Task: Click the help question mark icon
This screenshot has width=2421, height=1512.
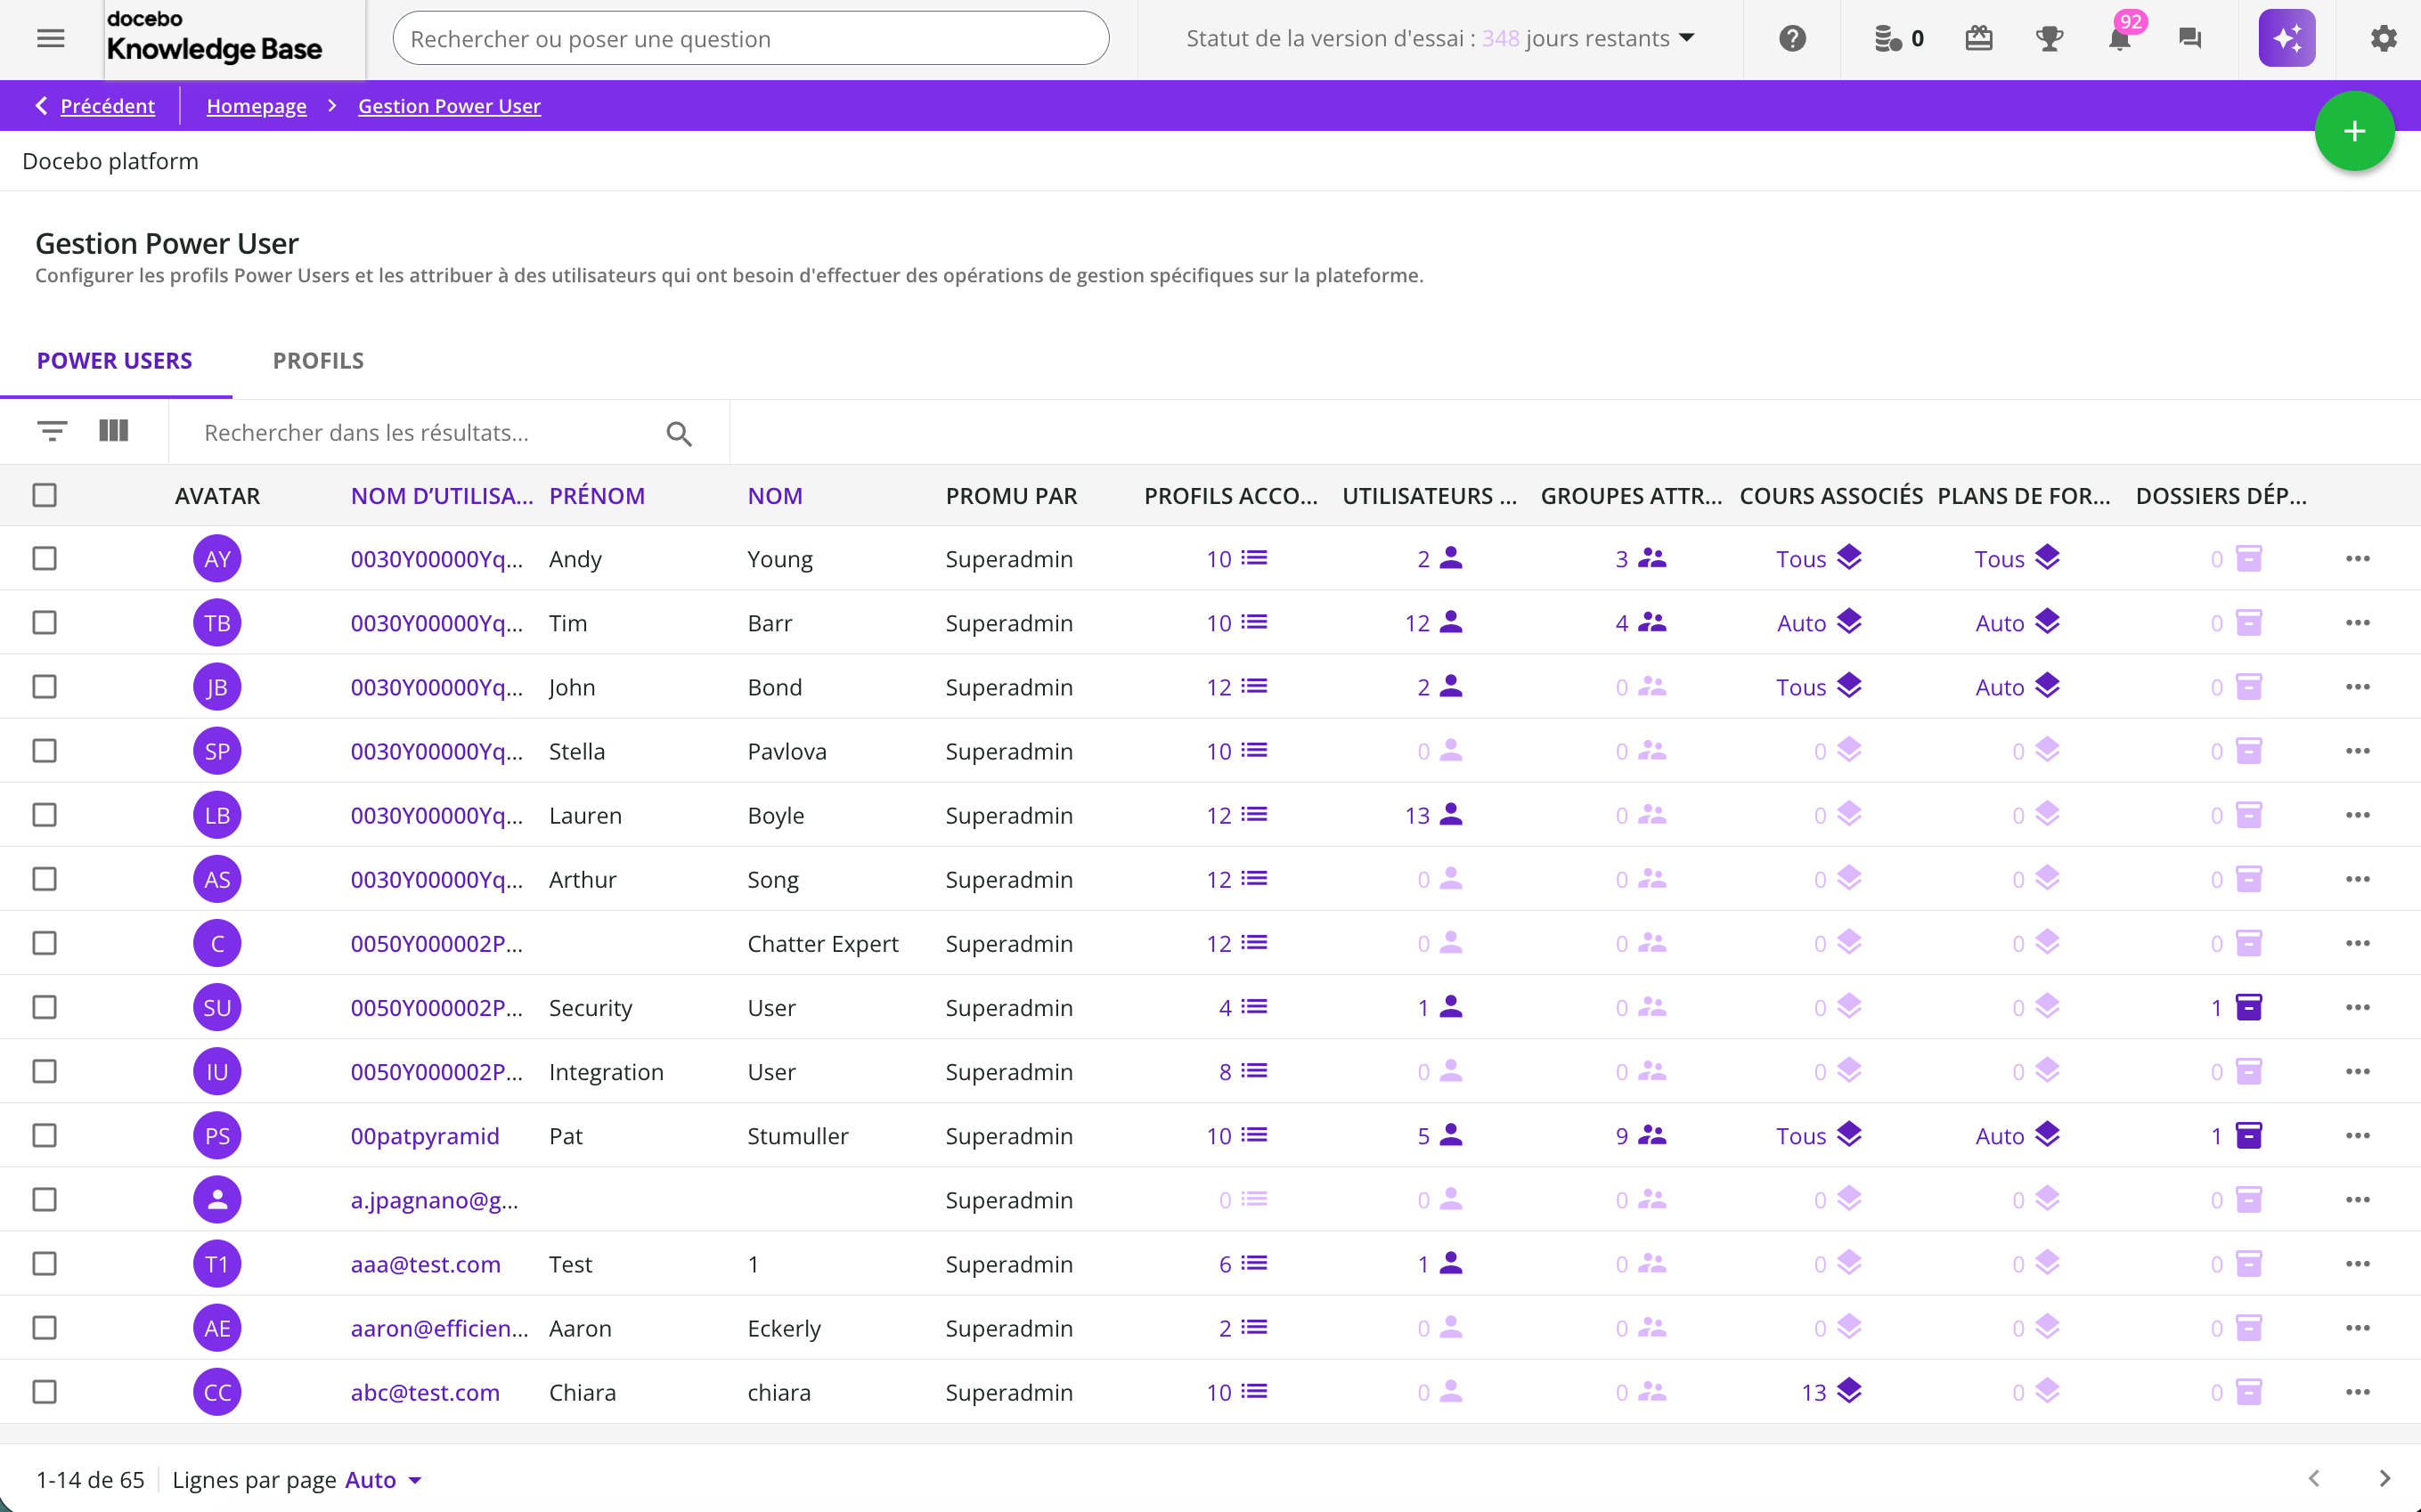Action: click(1792, 39)
